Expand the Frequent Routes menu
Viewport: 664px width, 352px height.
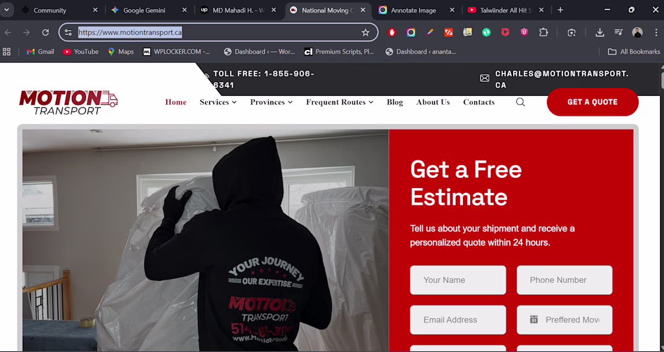point(340,102)
